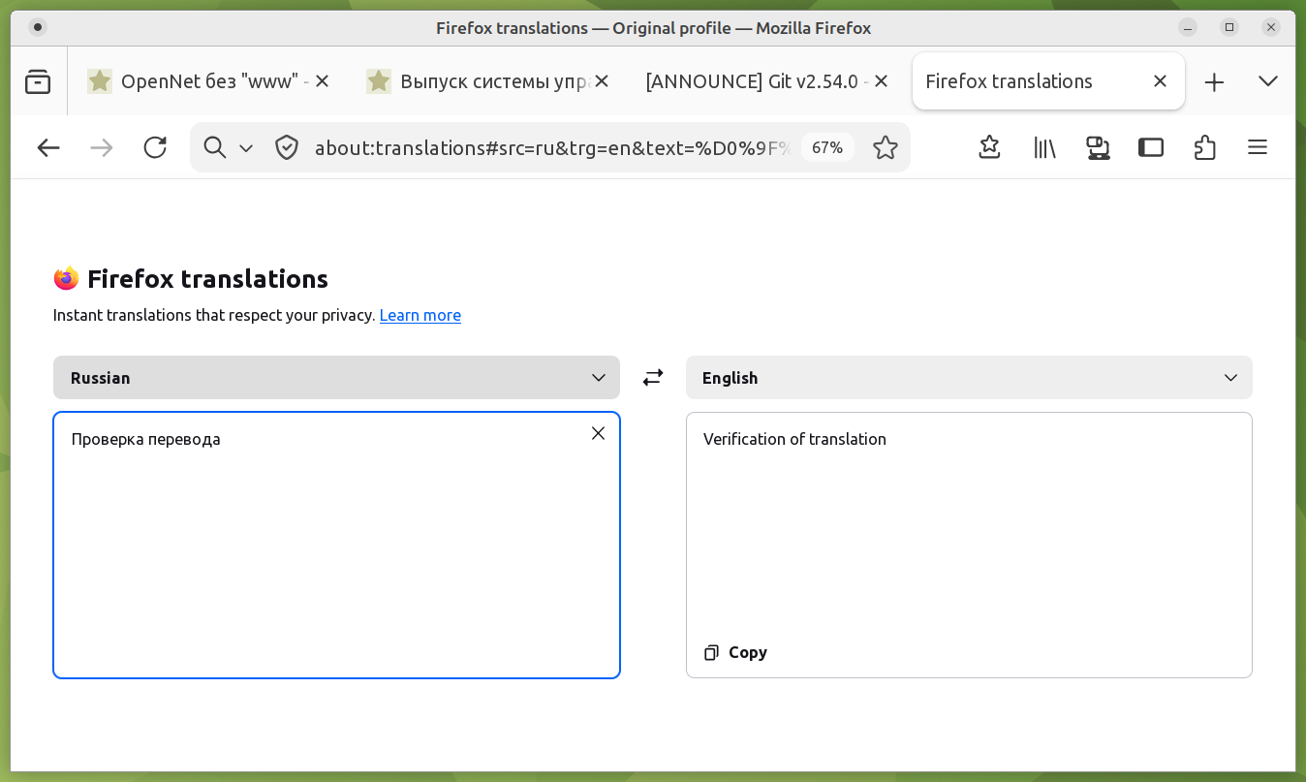Go back to previous page

[x=48, y=147]
